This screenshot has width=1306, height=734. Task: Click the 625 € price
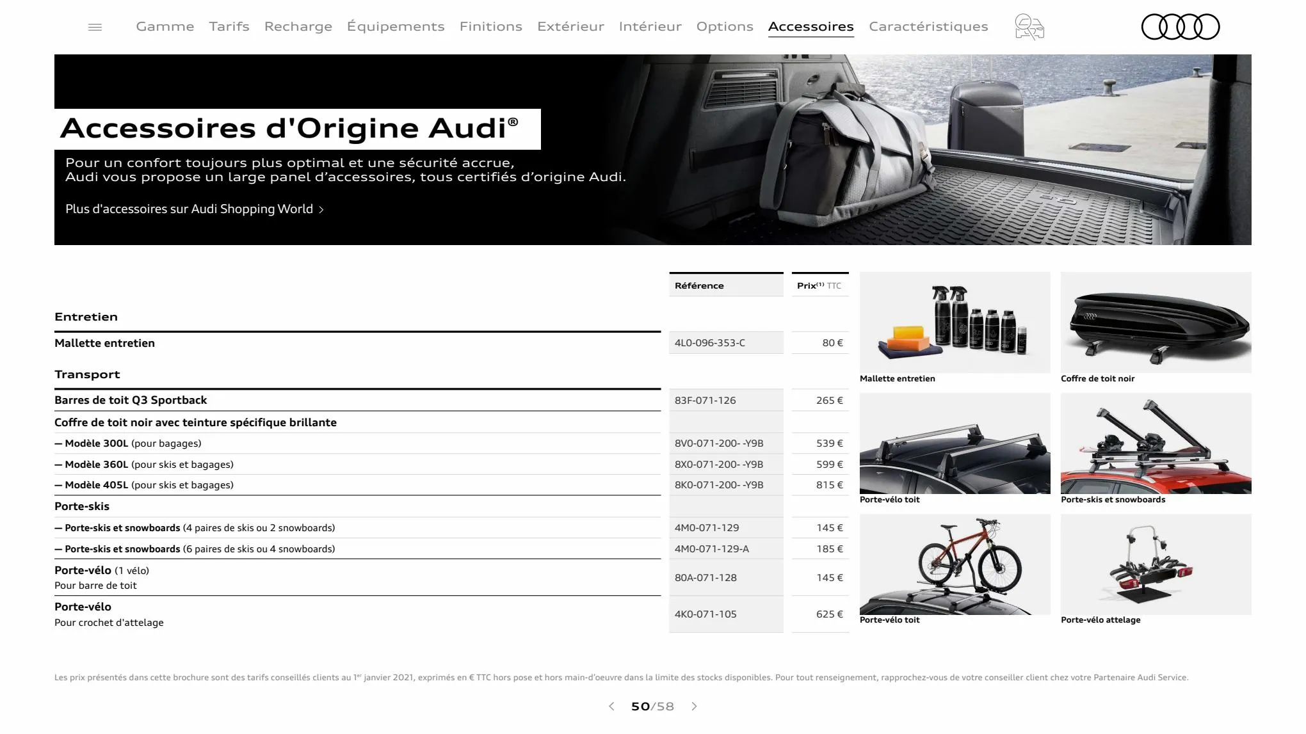(x=829, y=614)
